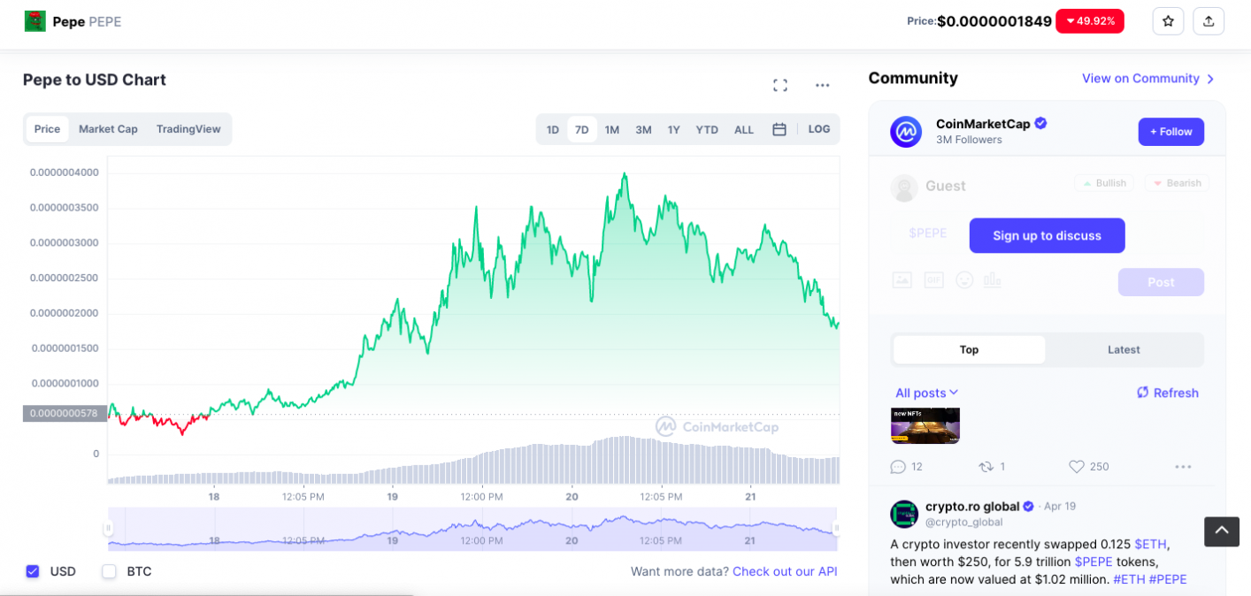1251x596 pixels.
Task: Click CoinMarketCap community avatar
Action: click(x=906, y=132)
